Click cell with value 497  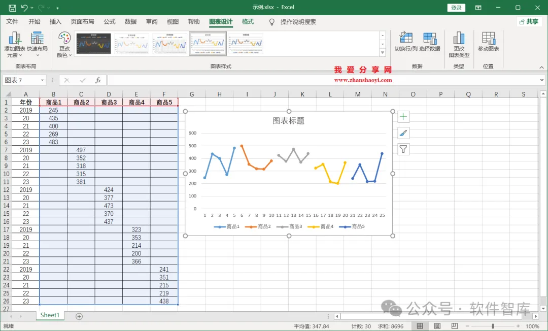[x=81, y=150]
